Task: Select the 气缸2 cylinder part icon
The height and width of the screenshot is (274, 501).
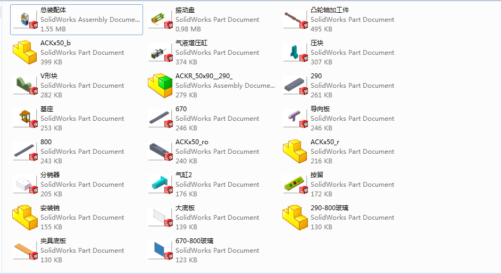Action: (160, 185)
